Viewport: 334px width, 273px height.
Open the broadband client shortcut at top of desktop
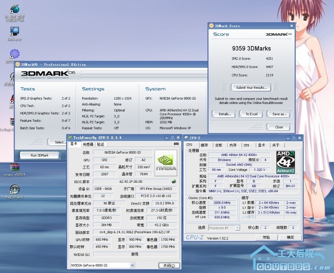pos(15,10)
